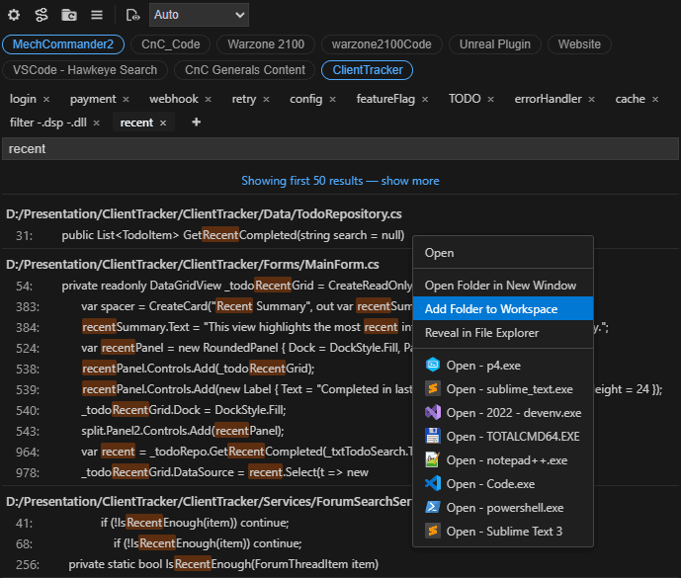The width and height of the screenshot is (681, 578).
Task: Close the webhook tab
Action: point(208,100)
